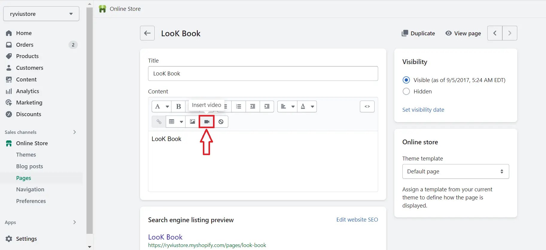Go back with the left arrow button
Screen dimensions: 546x250
pyautogui.click(x=147, y=33)
